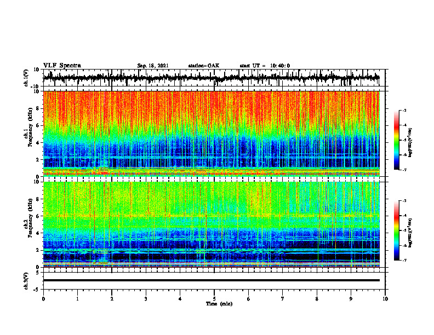The width and height of the screenshot is (434, 335).
Task: Click time axis tick label "0"
Action: [x=43, y=299]
